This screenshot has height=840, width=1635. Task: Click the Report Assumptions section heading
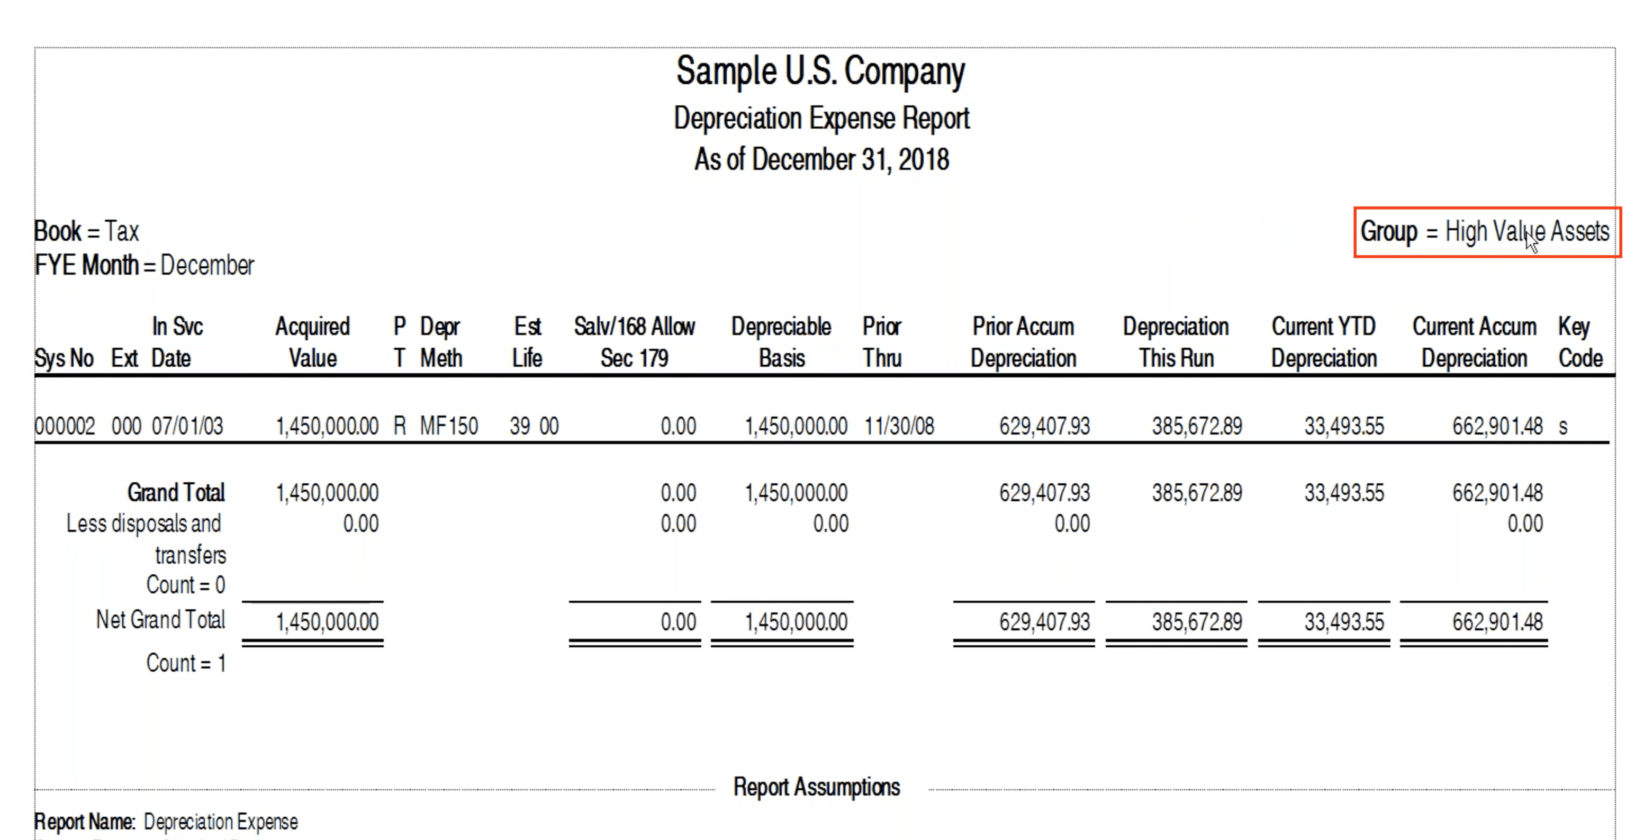point(817,787)
